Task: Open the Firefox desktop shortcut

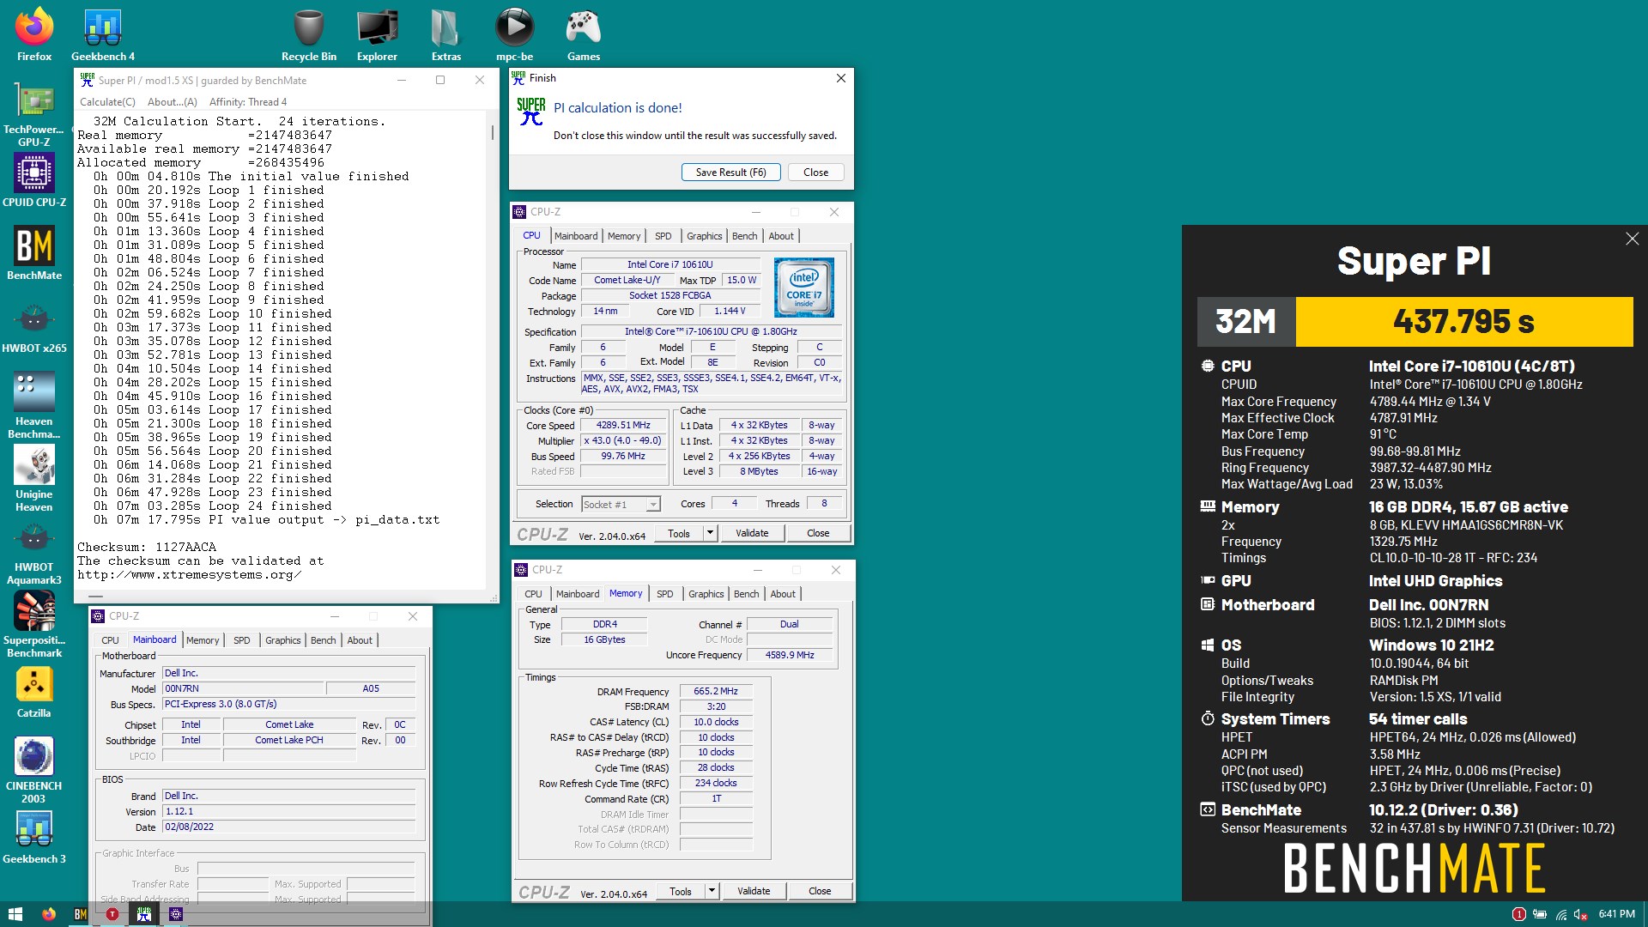Action: click(34, 34)
